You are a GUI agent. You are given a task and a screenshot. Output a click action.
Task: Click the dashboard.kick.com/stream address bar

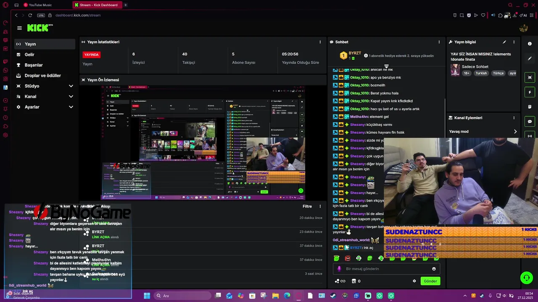(x=78, y=15)
